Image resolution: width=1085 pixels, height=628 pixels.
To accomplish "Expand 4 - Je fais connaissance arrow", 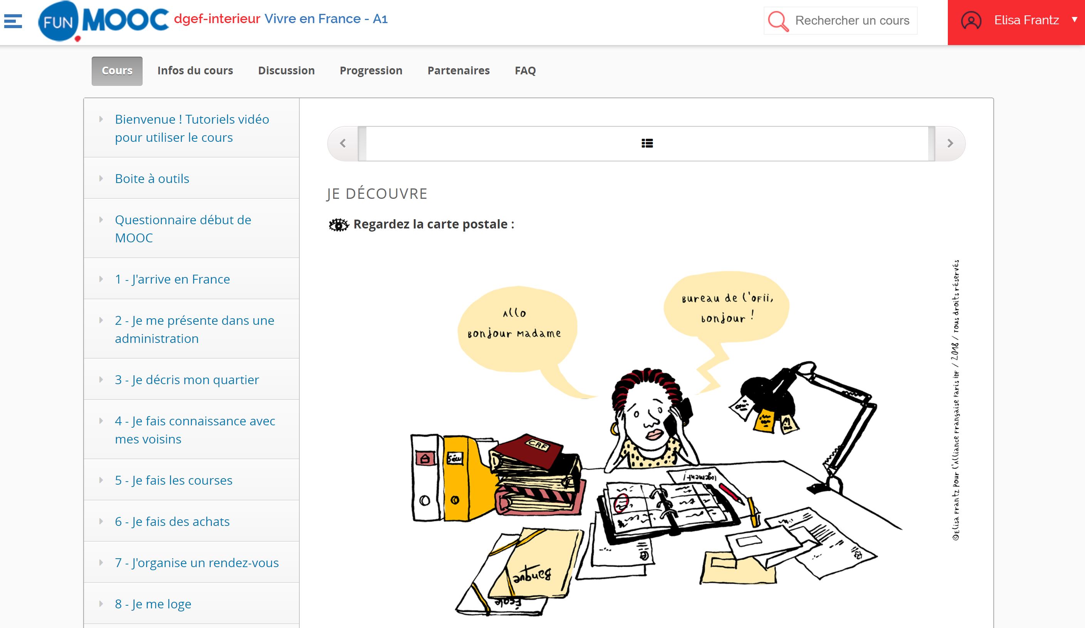I will (101, 421).
